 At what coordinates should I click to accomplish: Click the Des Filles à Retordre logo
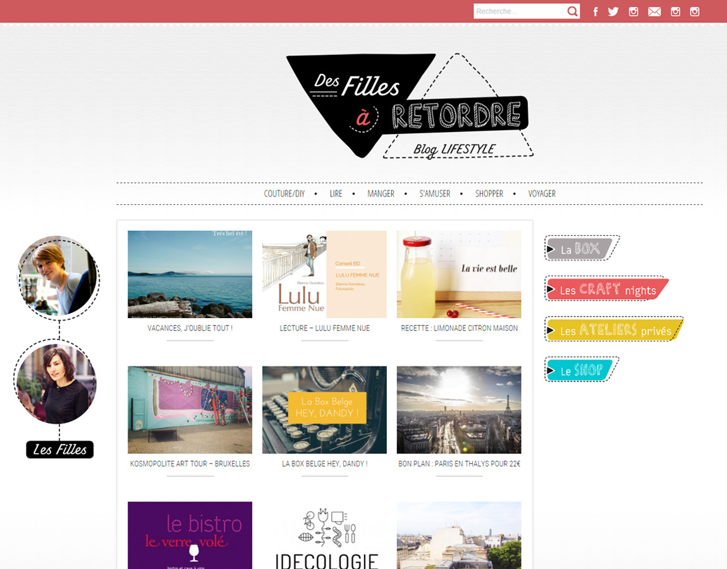click(410, 106)
